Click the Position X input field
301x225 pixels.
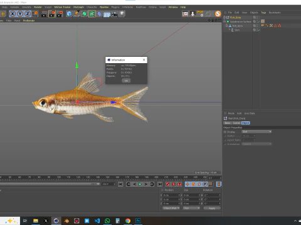[171, 195]
